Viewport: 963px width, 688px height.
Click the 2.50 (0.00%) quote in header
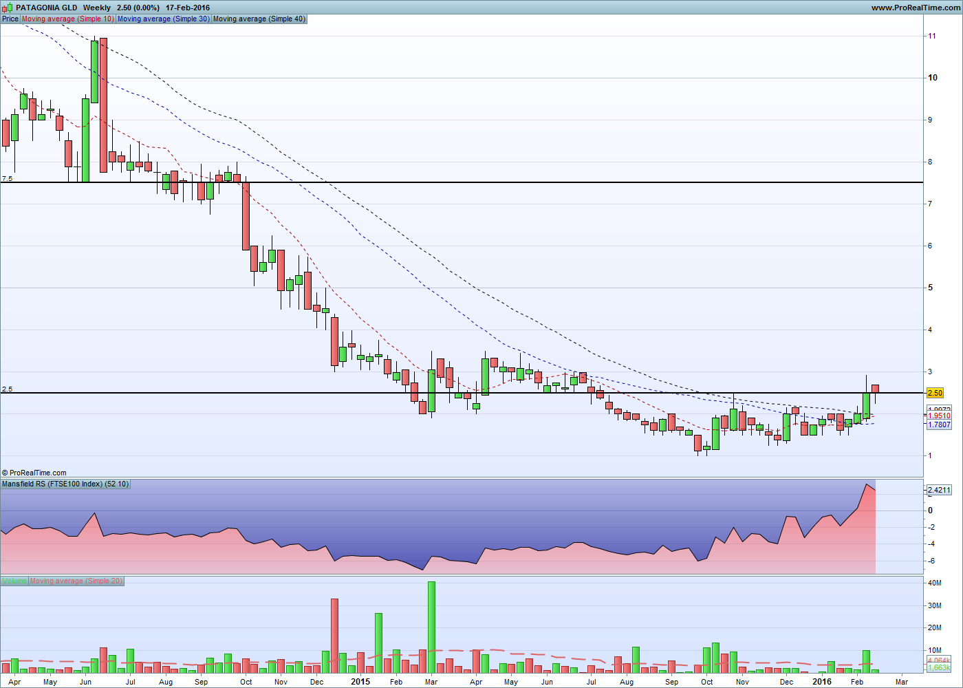(x=138, y=8)
